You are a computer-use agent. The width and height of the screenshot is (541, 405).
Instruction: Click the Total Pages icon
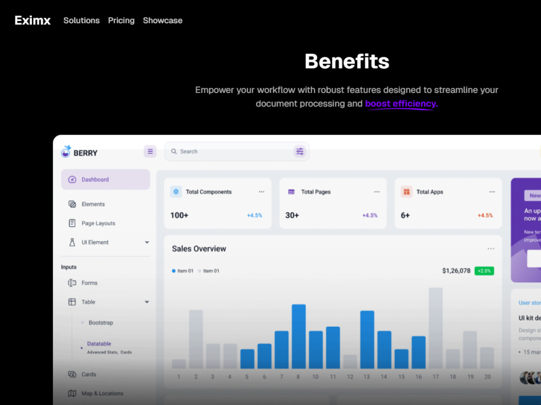pos(291,192)
